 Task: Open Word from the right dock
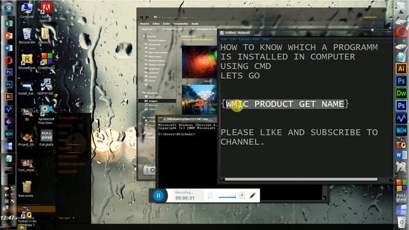(x=401, y=155)
